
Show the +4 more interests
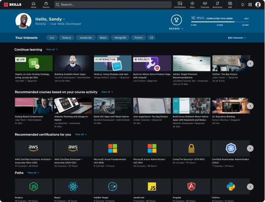pyautogui.click(x=151, y=38)
